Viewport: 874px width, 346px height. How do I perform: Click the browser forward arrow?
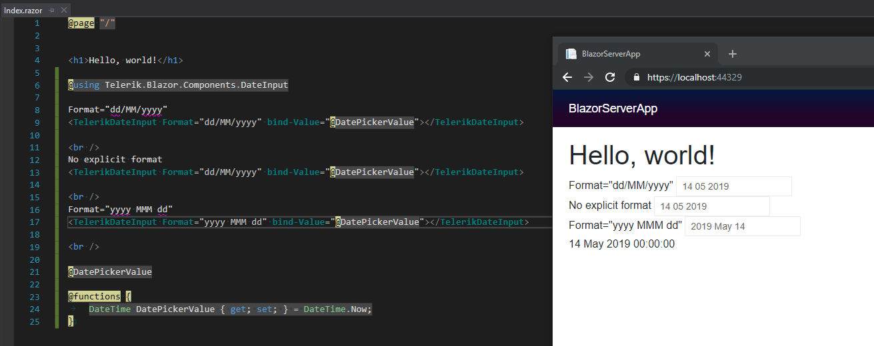pyautogui.click(x=588, y=77)
